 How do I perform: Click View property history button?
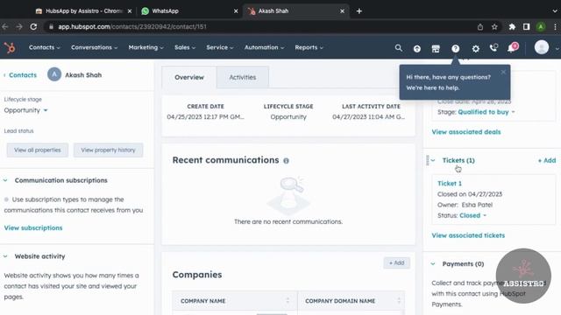coord(108,150)
